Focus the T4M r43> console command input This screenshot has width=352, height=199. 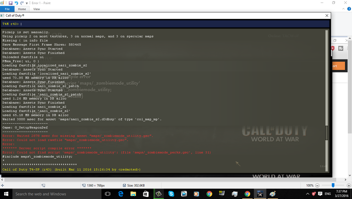point(165,24)
